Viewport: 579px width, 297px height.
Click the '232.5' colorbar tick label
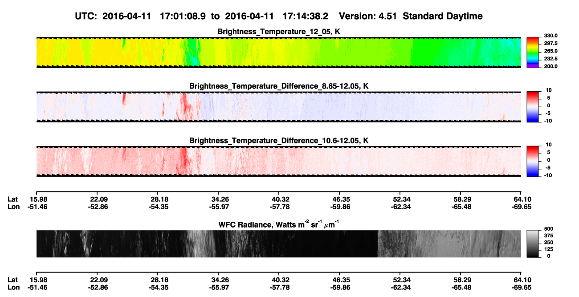[550, 58]
